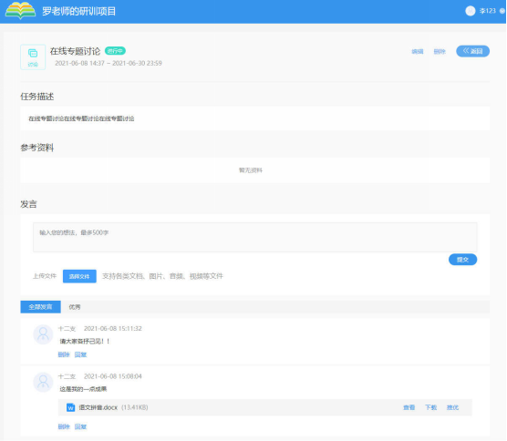This screenshot has height=441, width=507.
Task: Reply to the 15:11:32 comment
Action: pyautogui.click(x=80, y=354)
